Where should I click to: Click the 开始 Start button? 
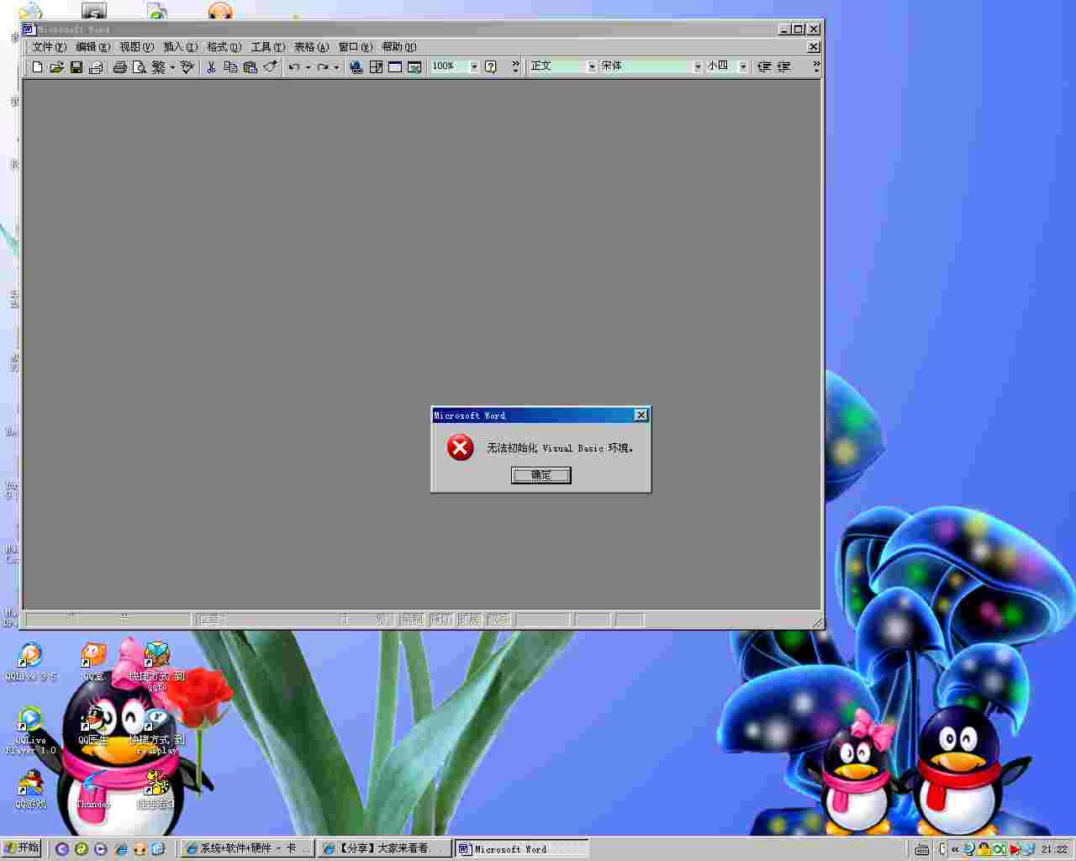point(22,848)
